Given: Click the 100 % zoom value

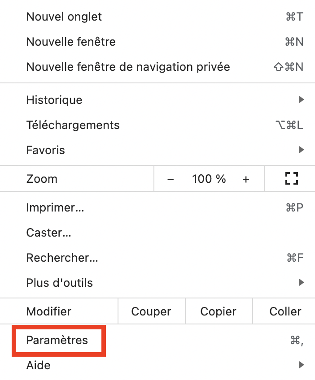Looking at the screenshot, I should pyautogui.click(x=209, y=179).
